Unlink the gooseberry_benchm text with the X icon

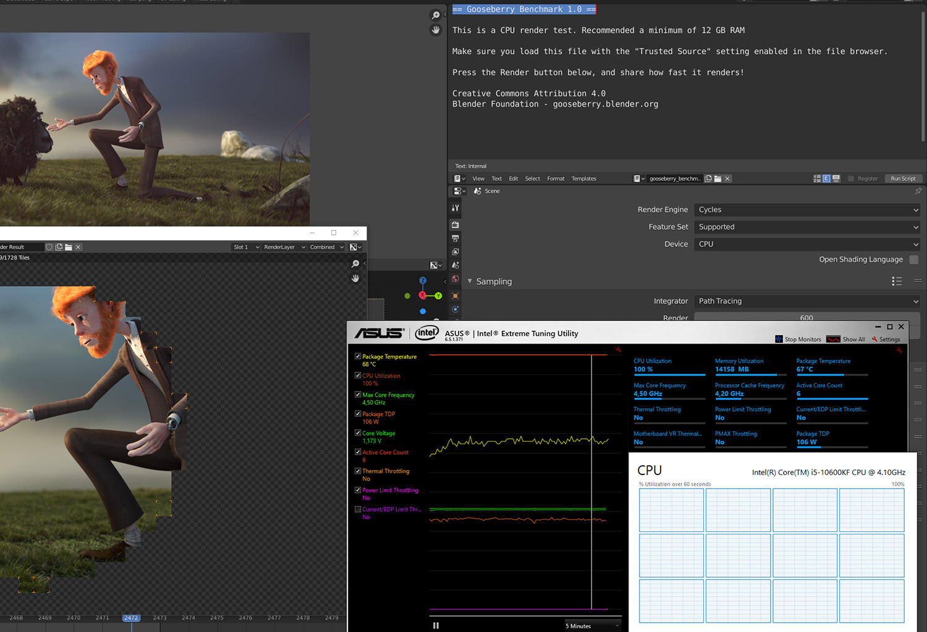727,179
